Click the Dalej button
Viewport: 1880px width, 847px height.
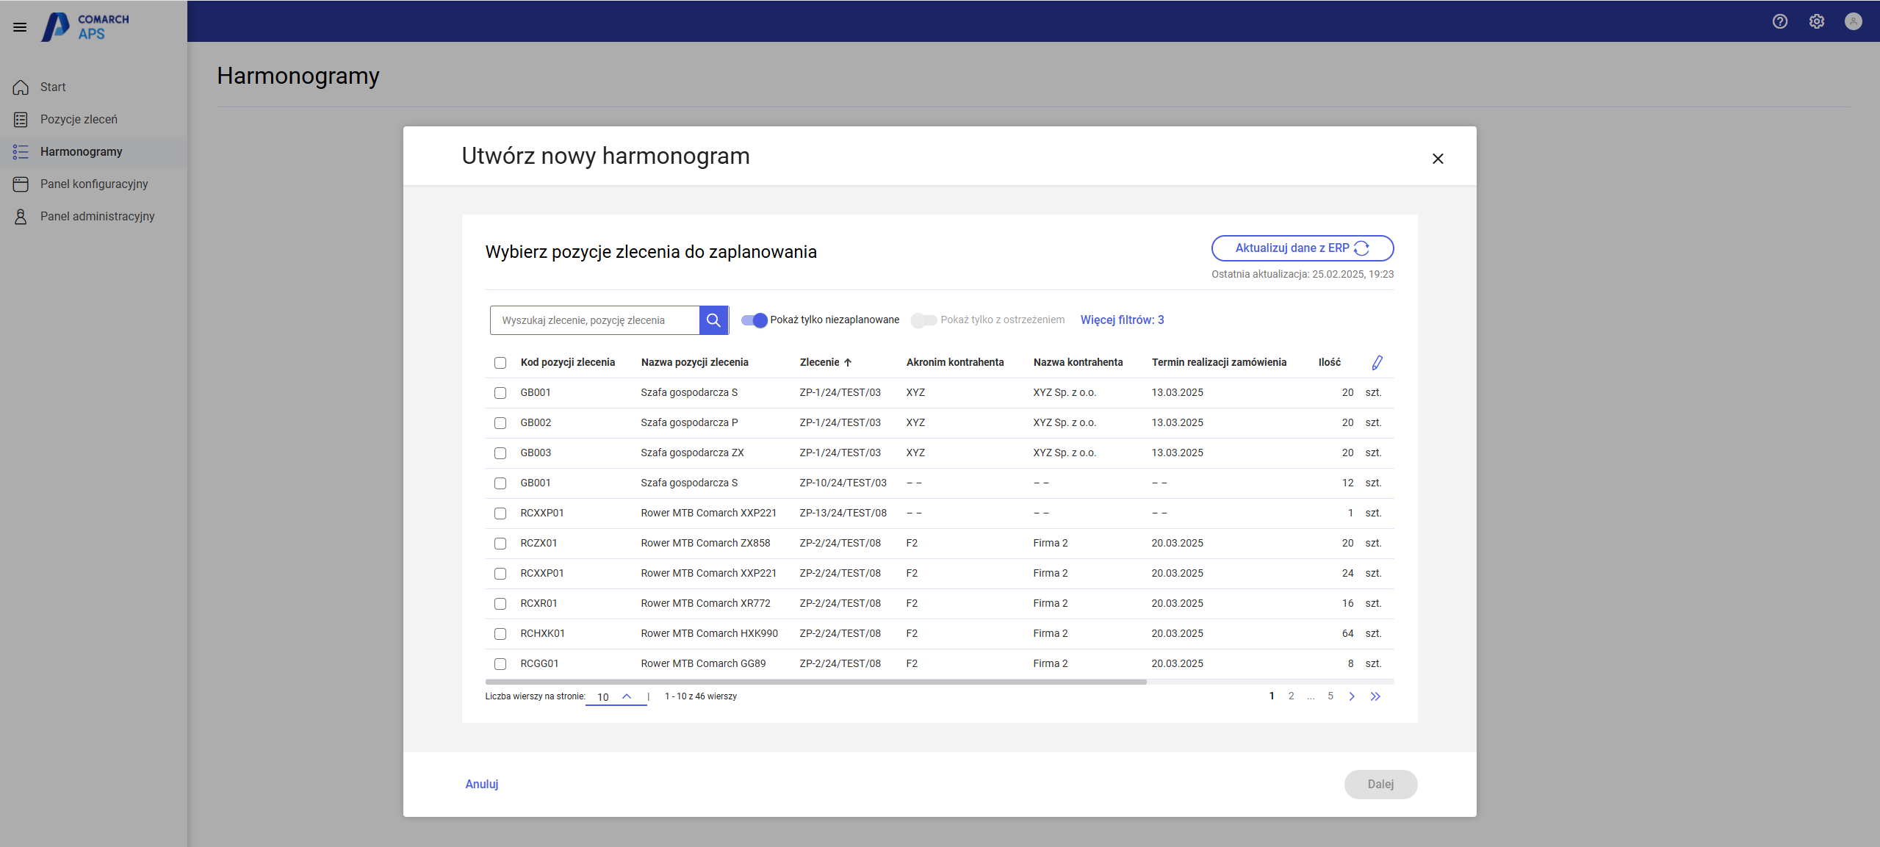tap(1380, 784)
